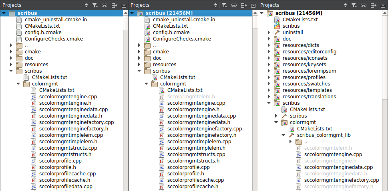Expand resources/iconsets in the right panel
The height and width of the screenshot is (191, 388).
269,58
